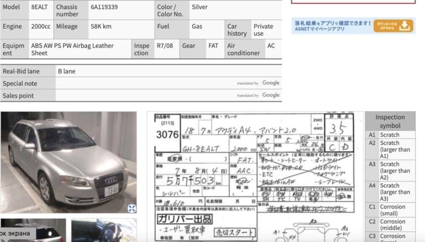The width and height of the screenshot is (425, 242).
Task: Click the download arrow icon in banner
Action: tap(405, 25)
